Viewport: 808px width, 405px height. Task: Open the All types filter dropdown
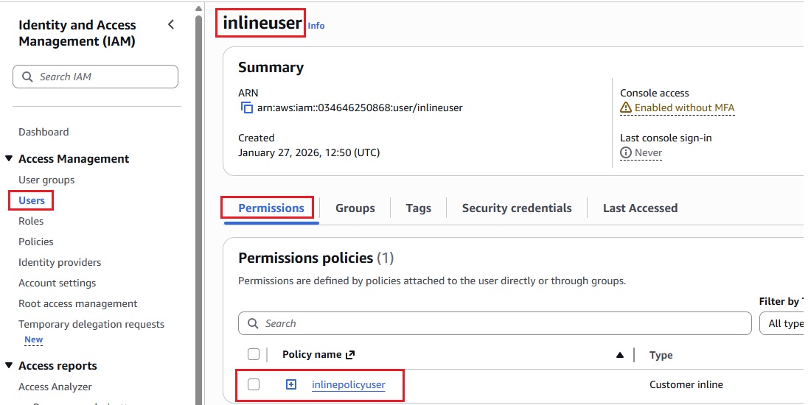pyautogui.click(x=783, y=323)
